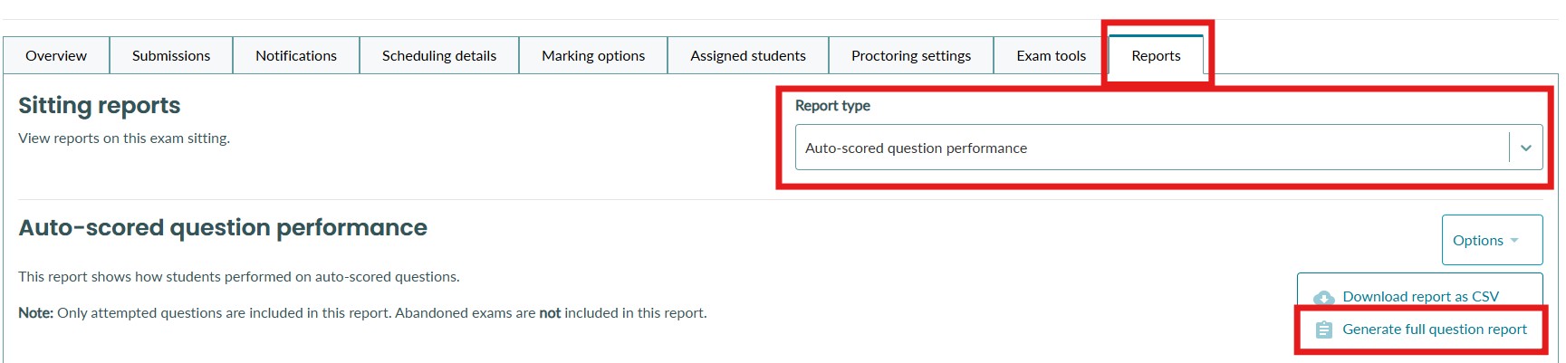Click the Auto-scored question performance heading
1566x363 pixels.
[x=223, y=228]
